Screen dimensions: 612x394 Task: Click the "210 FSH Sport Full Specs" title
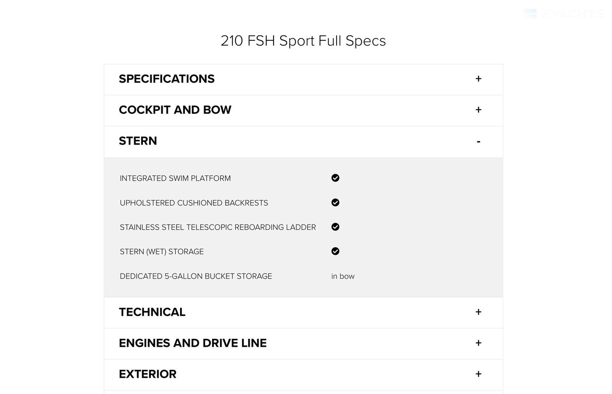(303, 41)
